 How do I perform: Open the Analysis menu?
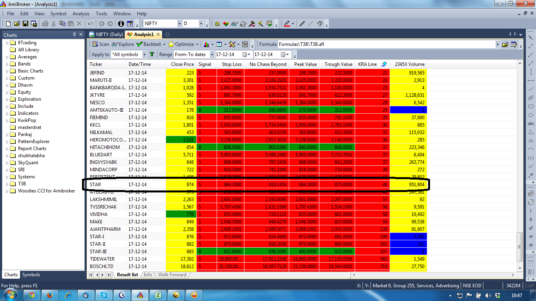pyautogui.click(x=81, y=13)
